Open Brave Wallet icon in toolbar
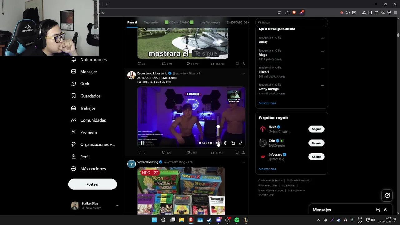 tap(377, 12)
